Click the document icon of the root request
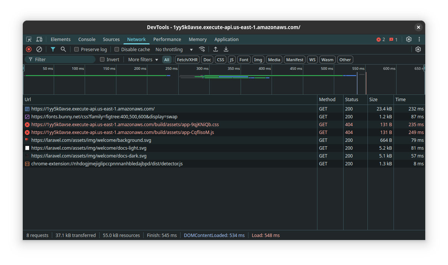Screen dimensions: 448x265 click(27, 109)
